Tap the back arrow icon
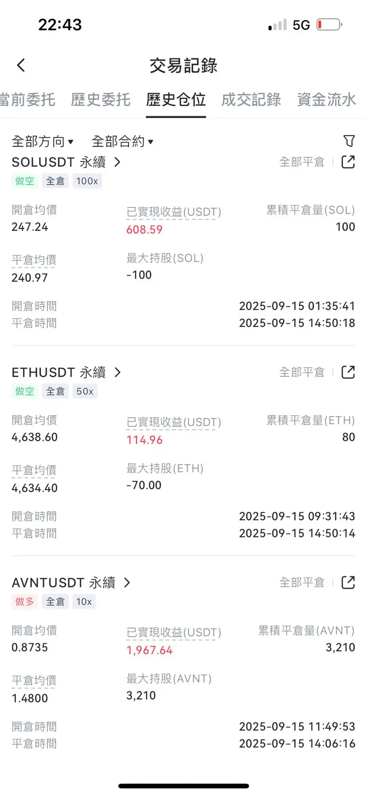The image size is (367, 796). tap(21, 65)
